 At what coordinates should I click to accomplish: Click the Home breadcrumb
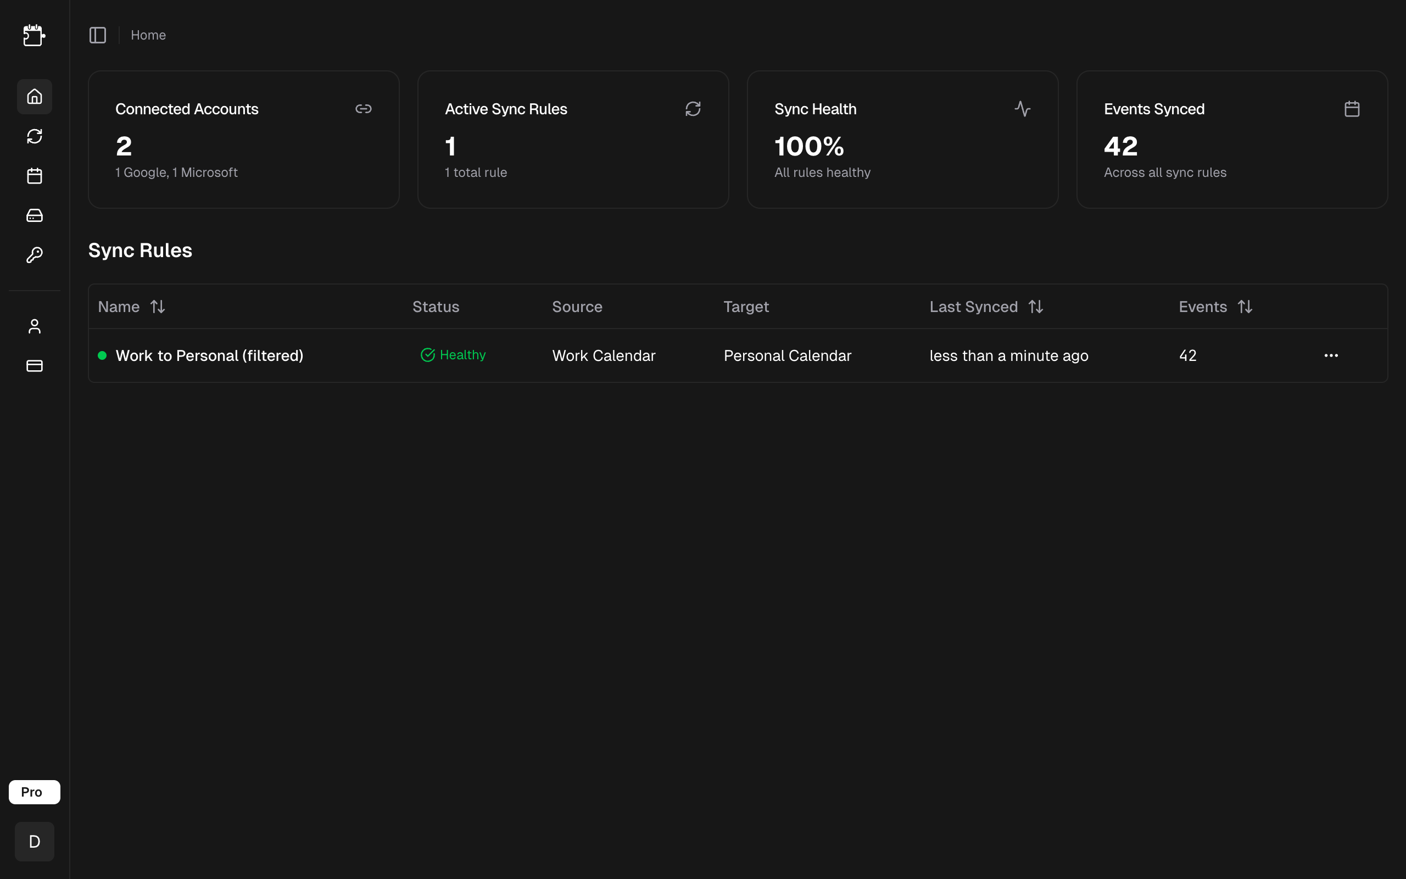148,36
